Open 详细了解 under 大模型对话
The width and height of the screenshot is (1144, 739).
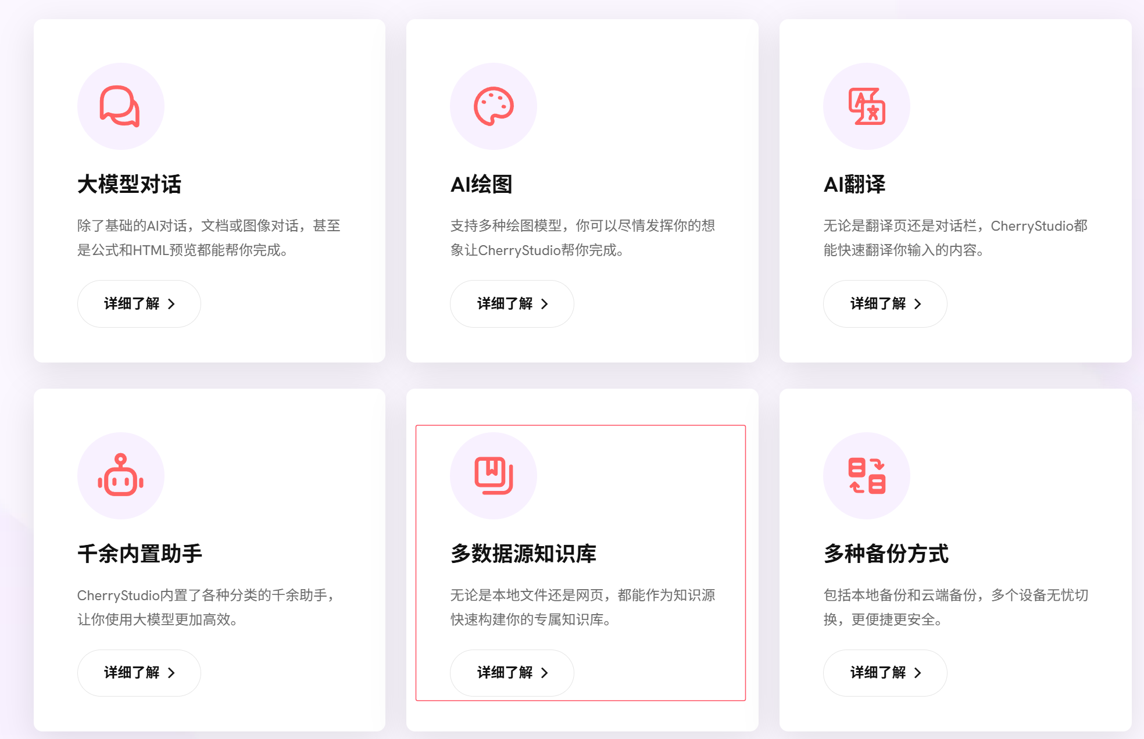(x=139, y=304)
